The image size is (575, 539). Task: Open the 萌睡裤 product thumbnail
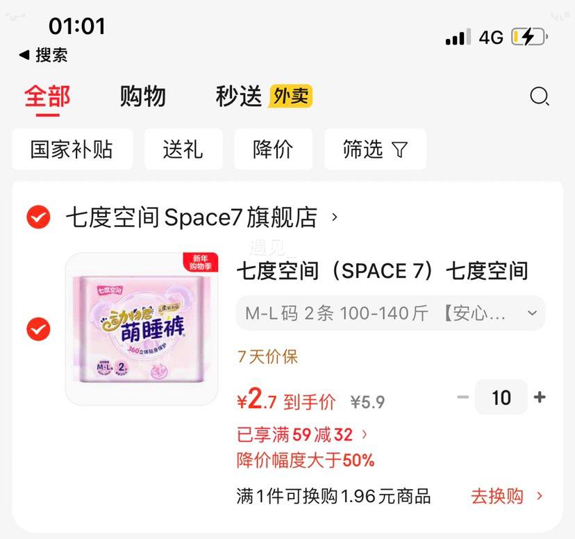142,329
